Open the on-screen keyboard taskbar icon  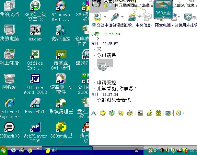pos(136,150)
